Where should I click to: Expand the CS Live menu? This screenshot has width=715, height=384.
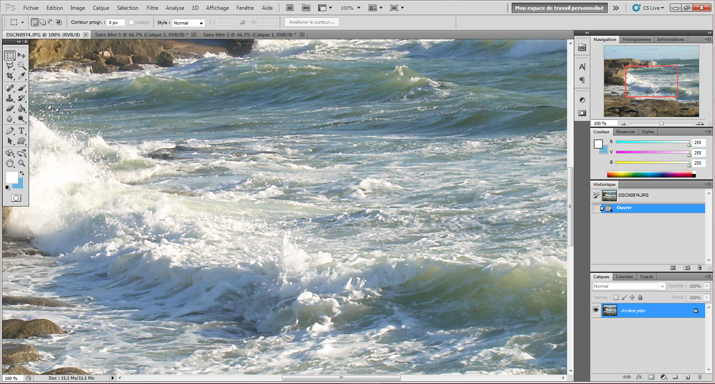[x=648, y=8]
